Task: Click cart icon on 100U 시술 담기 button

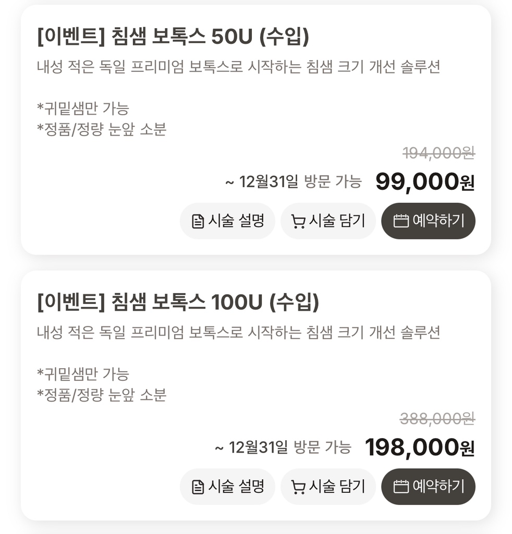Action: click(298, 487)
